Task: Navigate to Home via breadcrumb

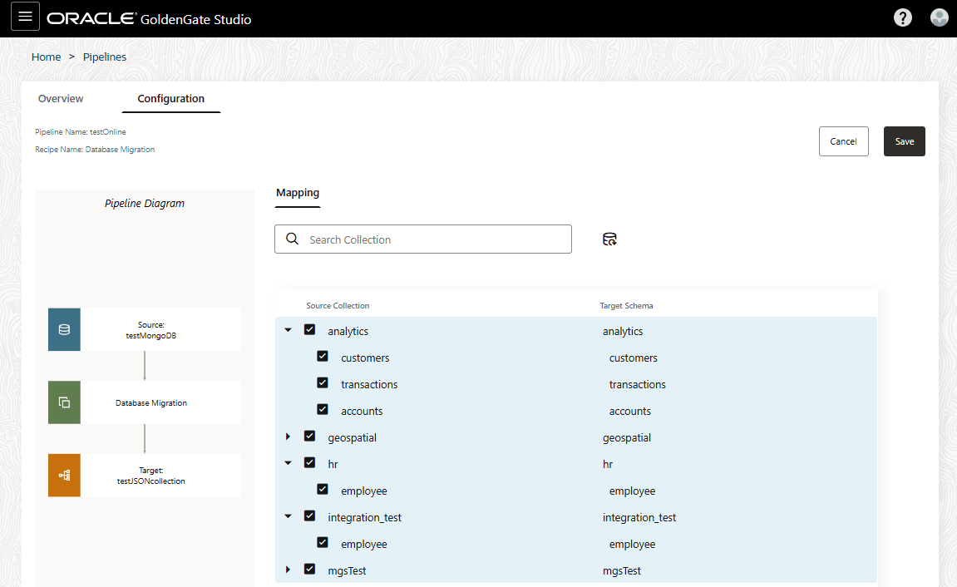Action: pyautogui.click(x=46, y=57)
